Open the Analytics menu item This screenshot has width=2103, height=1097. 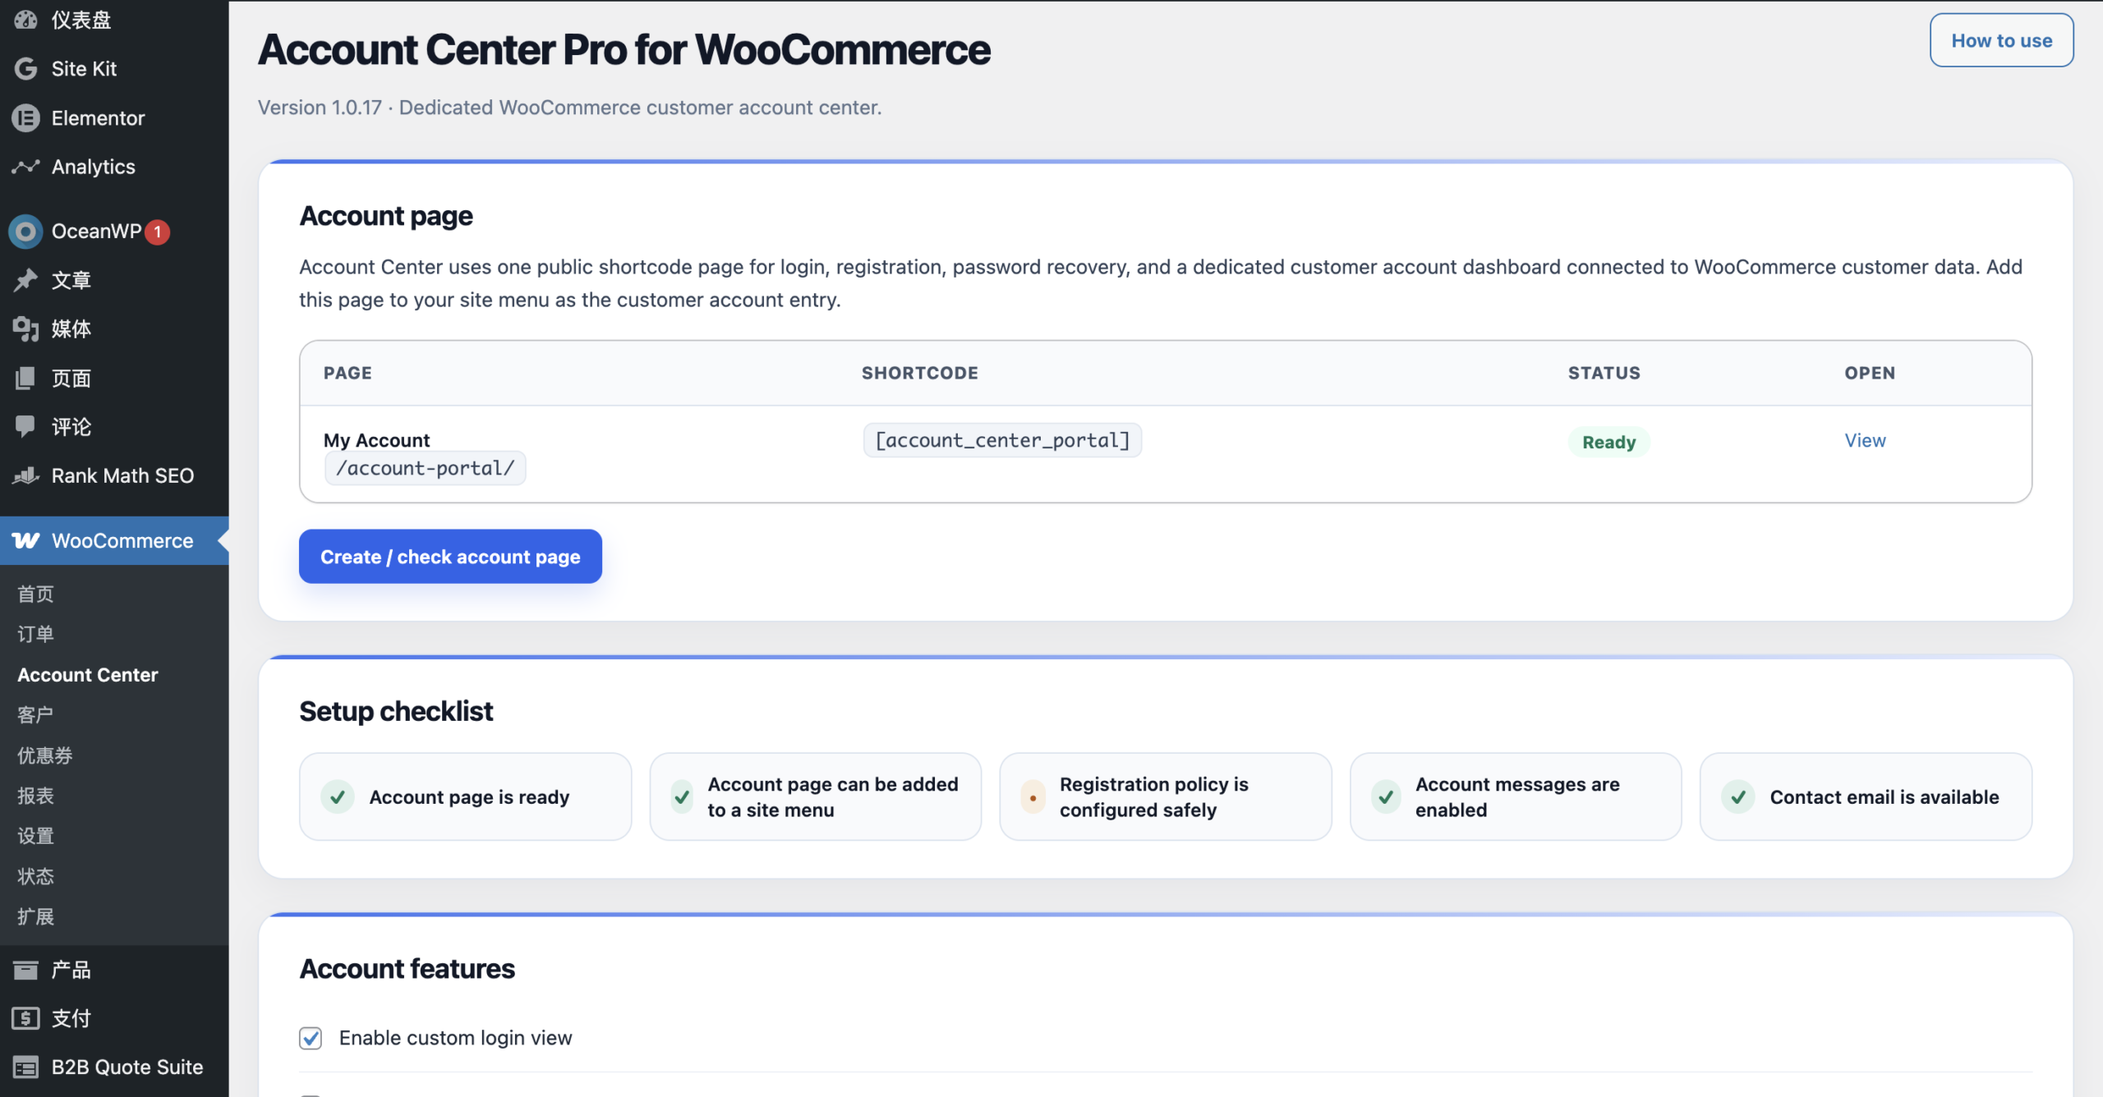[x=114, y=167]
